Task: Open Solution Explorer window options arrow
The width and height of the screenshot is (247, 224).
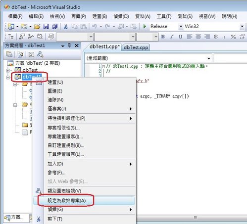Action: pos(63,46)
